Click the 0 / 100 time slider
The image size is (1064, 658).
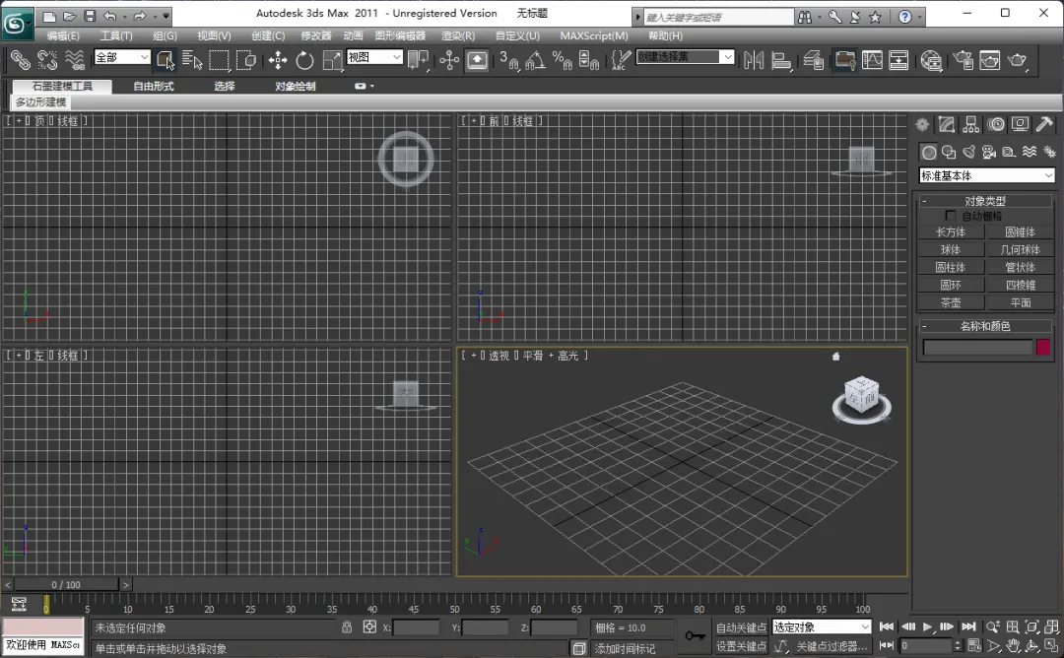click(x=67, y=585)
